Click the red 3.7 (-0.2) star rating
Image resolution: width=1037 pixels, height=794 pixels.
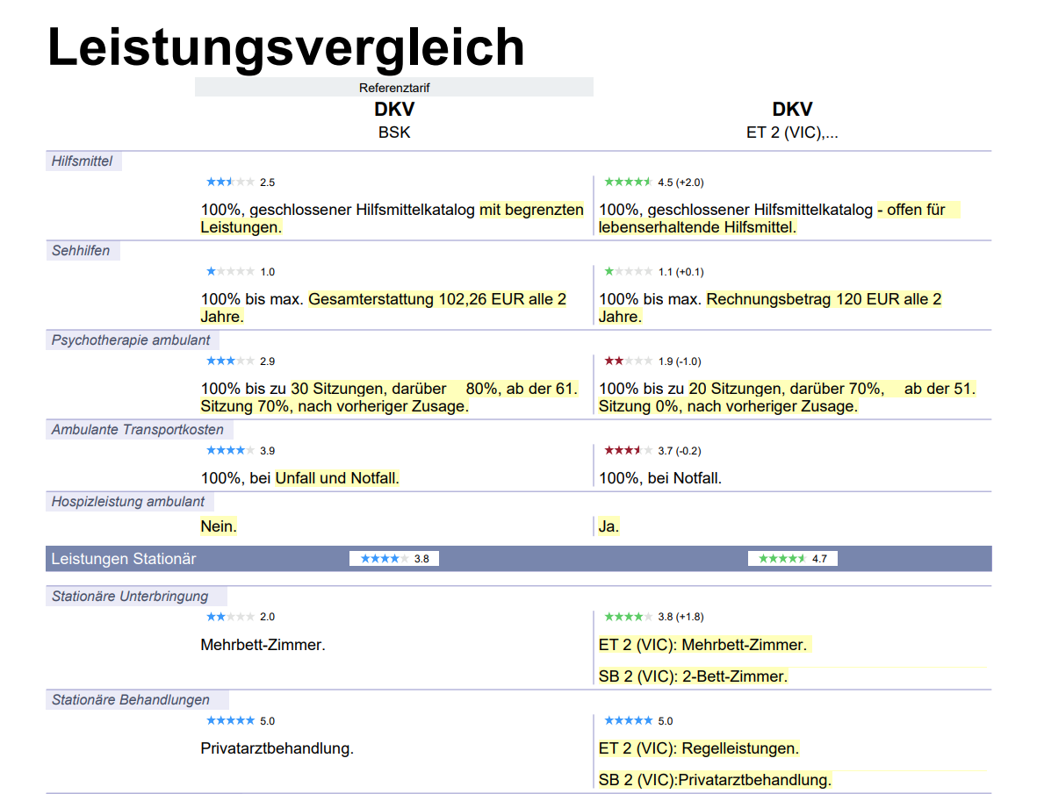tap(652, 450)
